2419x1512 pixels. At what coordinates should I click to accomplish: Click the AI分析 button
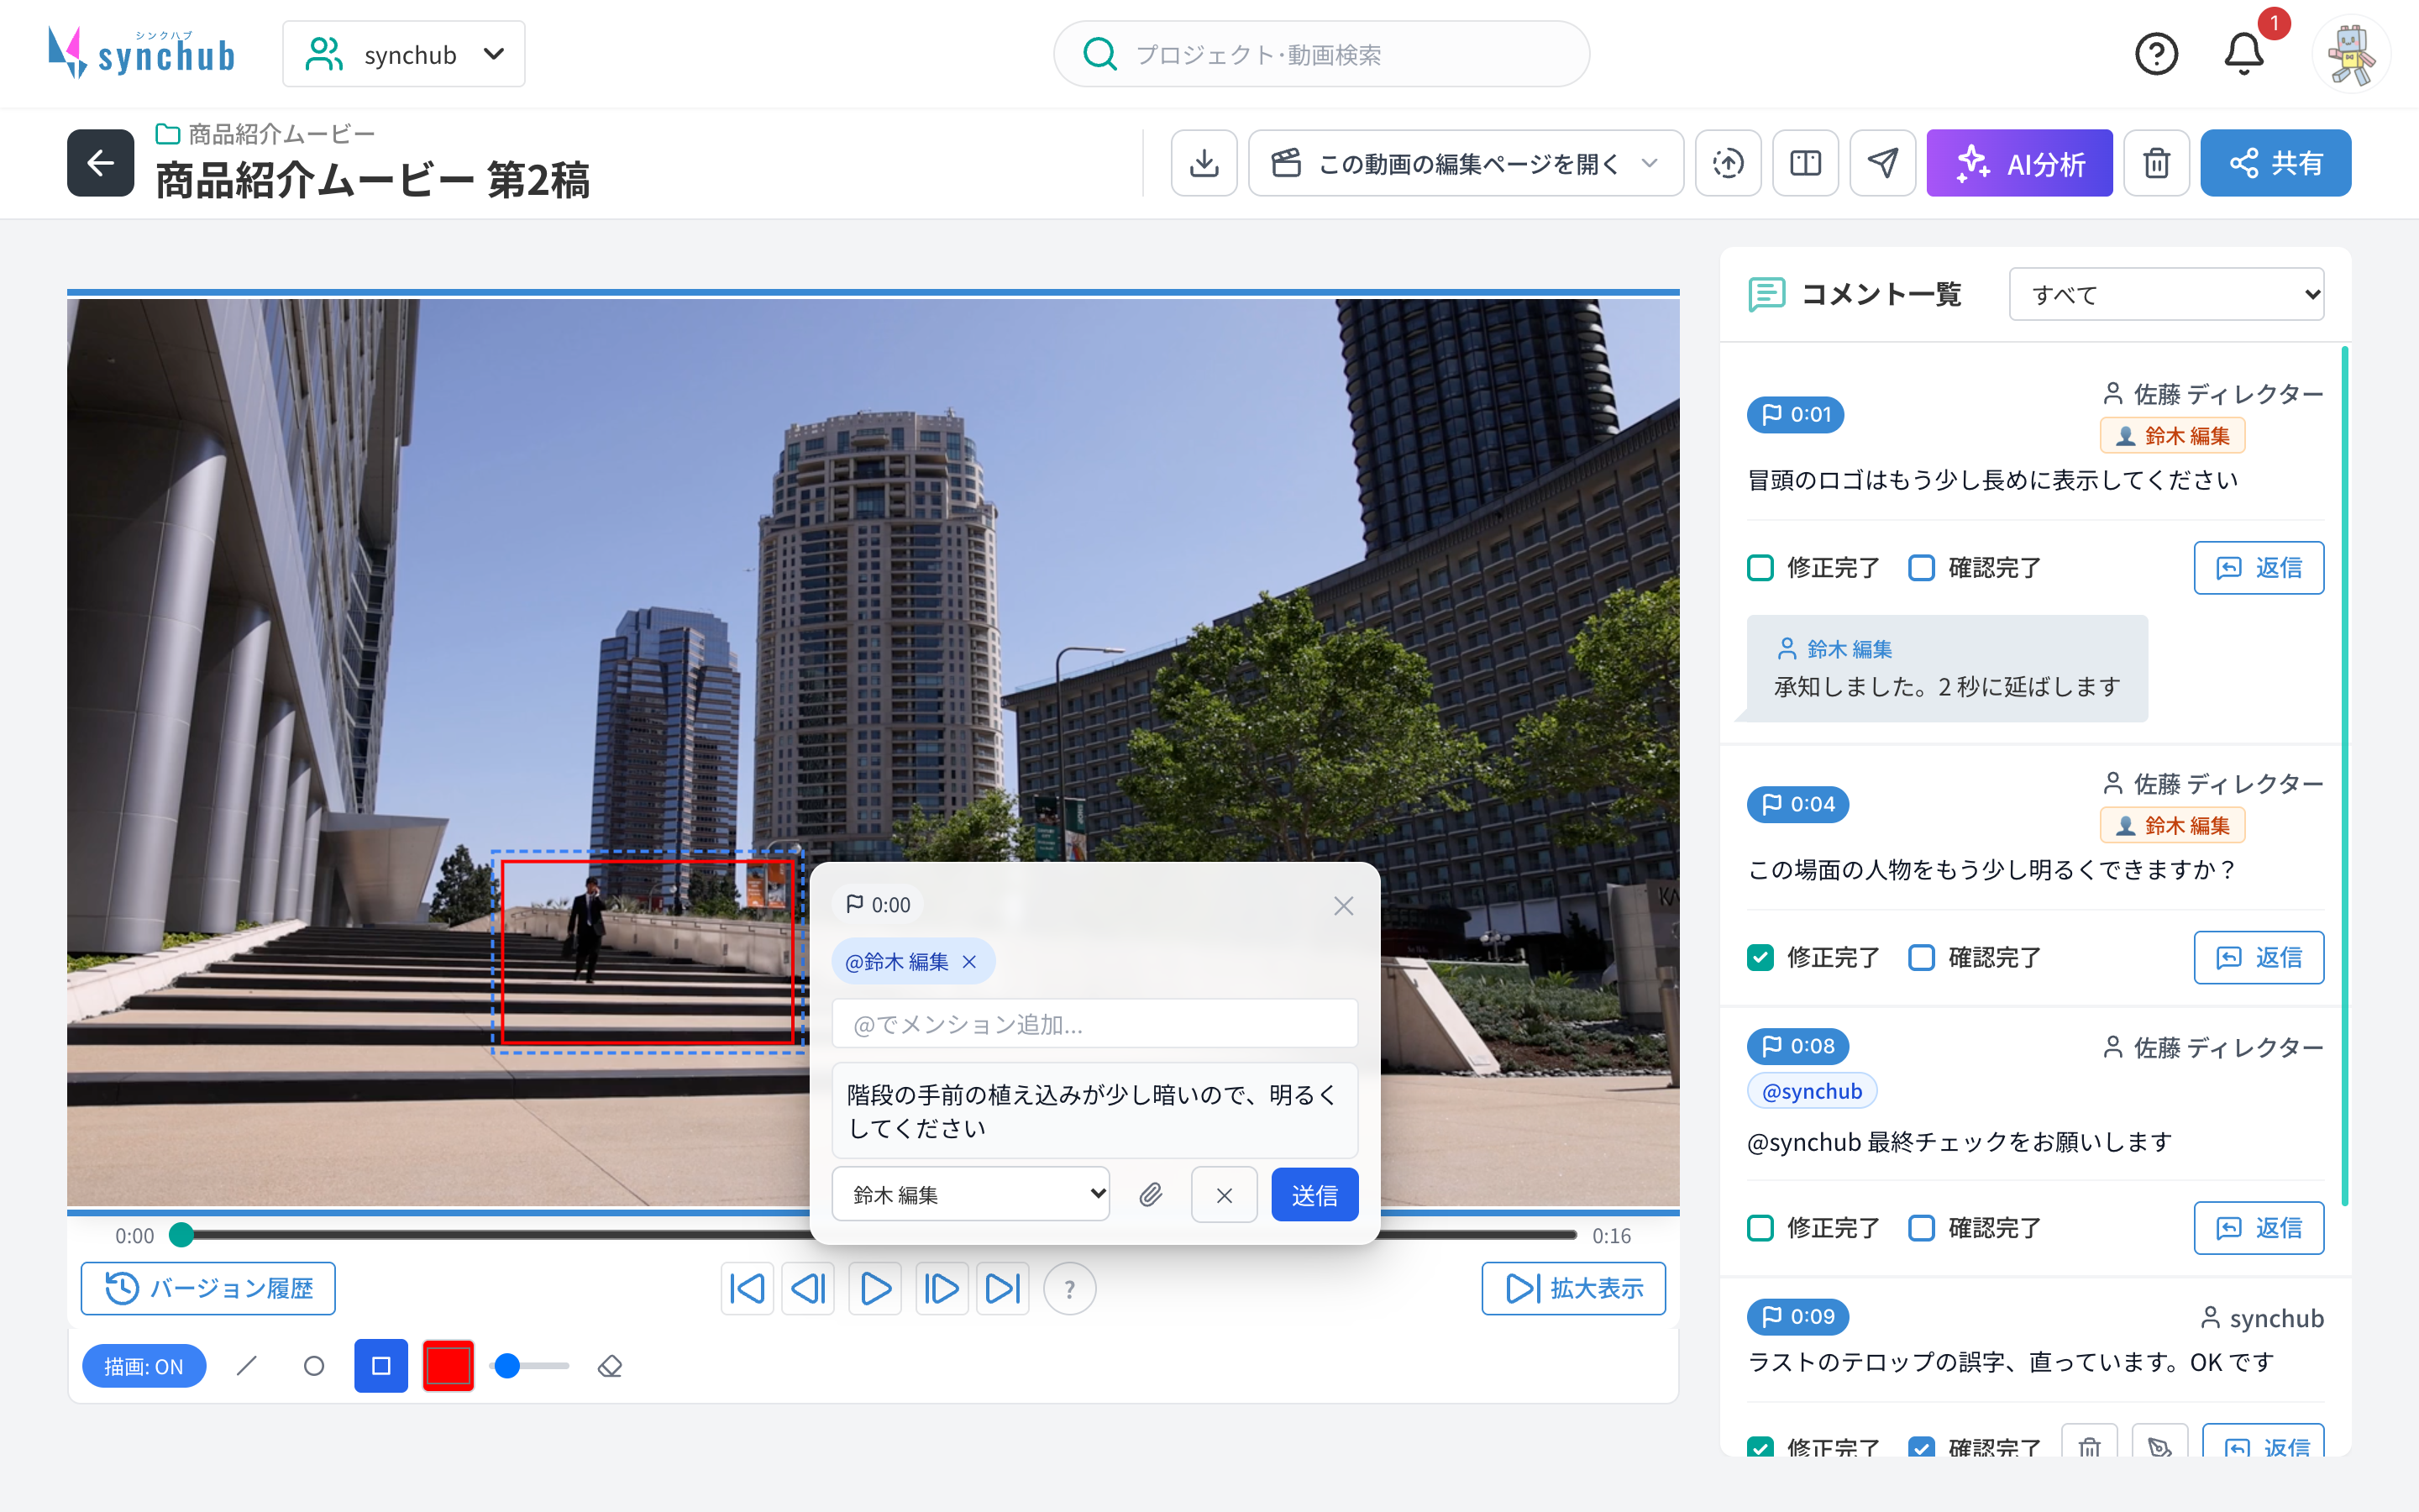click(x=2019, y=163)
